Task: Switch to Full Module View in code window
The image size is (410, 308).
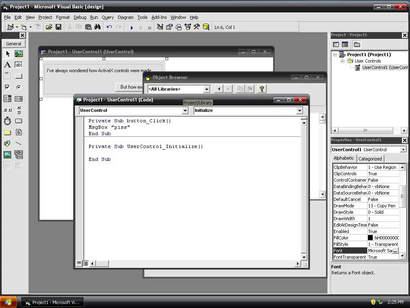Action: (86, 263)
